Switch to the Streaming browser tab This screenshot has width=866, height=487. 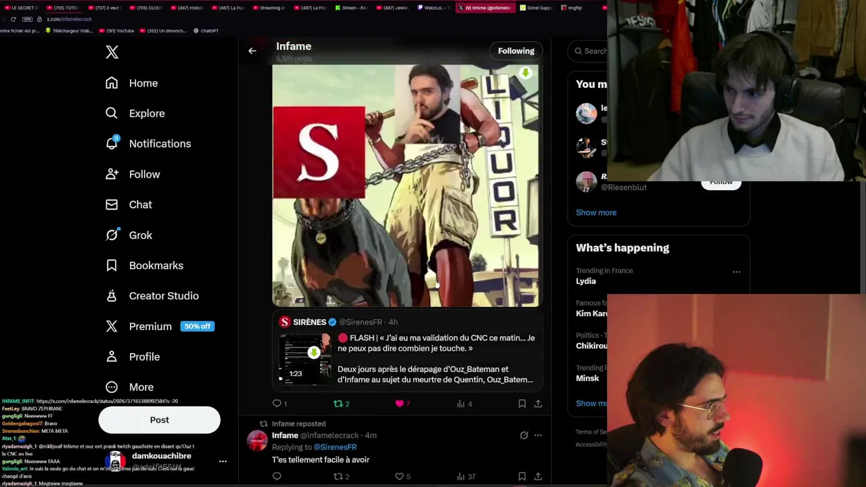pyautogui.click(x=269, y=7)
